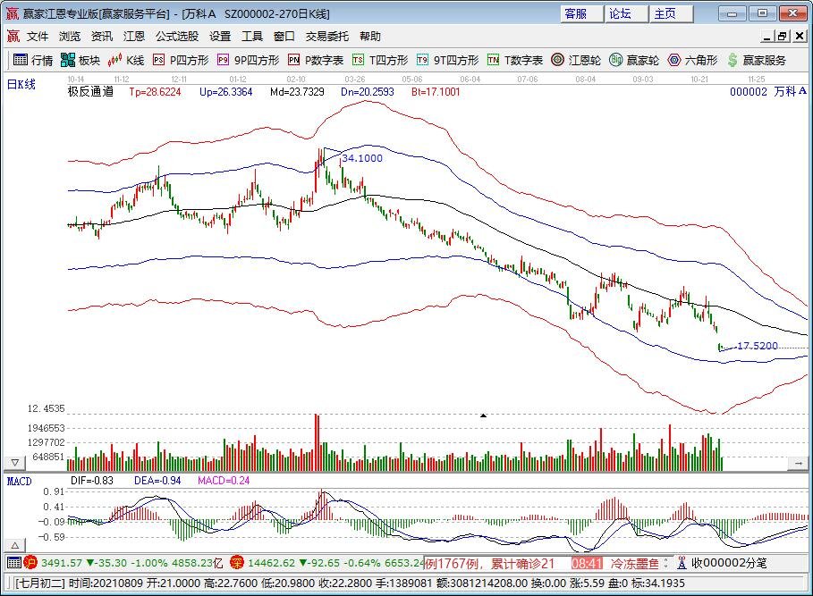Click the red 沪 Shanghai index icon

point(30,563)
